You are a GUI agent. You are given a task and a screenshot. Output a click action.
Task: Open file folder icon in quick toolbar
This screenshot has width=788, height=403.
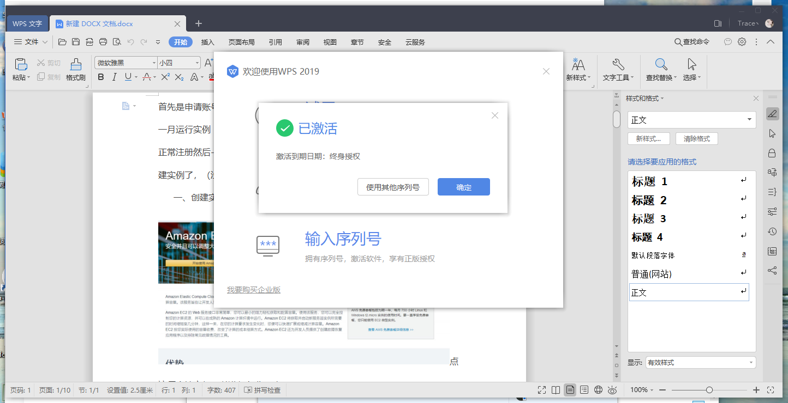tap(62, 42)
